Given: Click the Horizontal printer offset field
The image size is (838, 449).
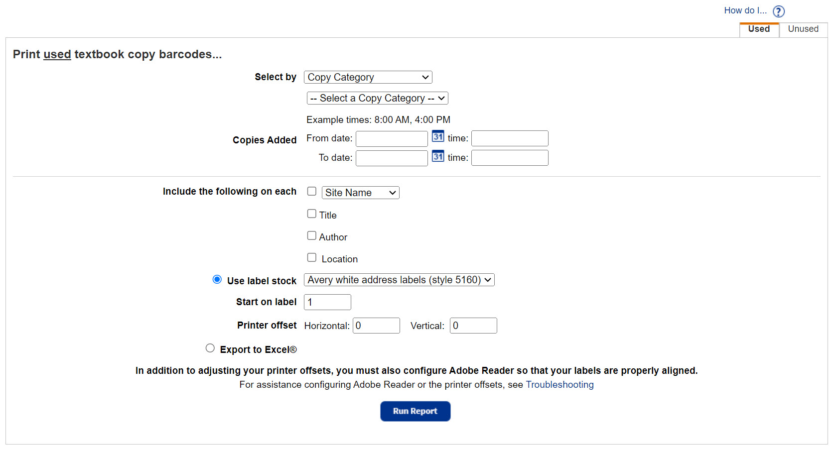Looking at the screenshot, I should click(376, 326).
